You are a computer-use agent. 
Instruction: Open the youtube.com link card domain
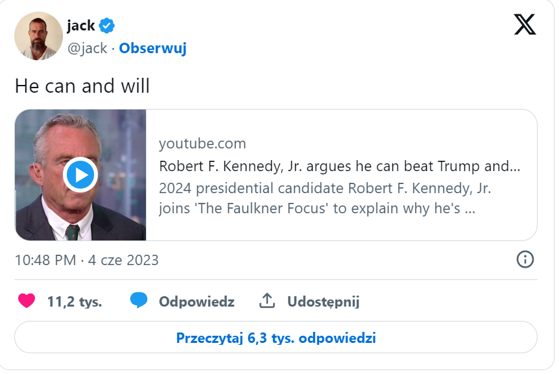click(202, 143)
